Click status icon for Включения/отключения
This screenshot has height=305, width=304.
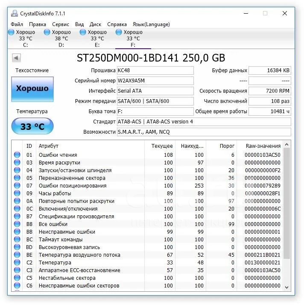pyautogui.click(x=17, y=208)
